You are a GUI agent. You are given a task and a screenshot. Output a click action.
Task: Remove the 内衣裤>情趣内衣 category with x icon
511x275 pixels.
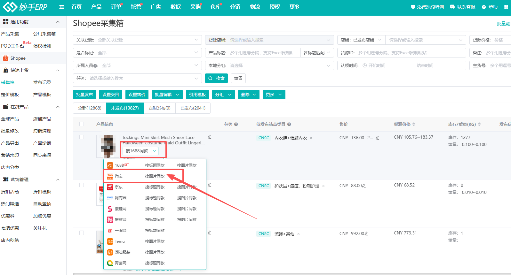tap(311, 138)
